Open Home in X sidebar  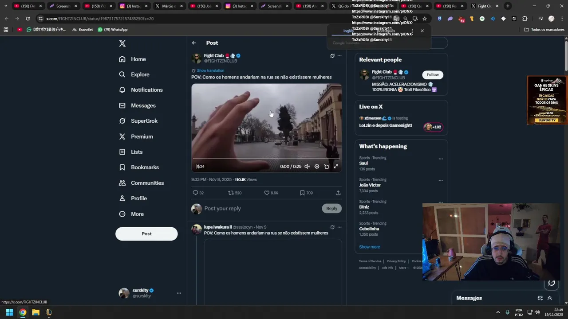pyautogui.click(x=132, y=59)
